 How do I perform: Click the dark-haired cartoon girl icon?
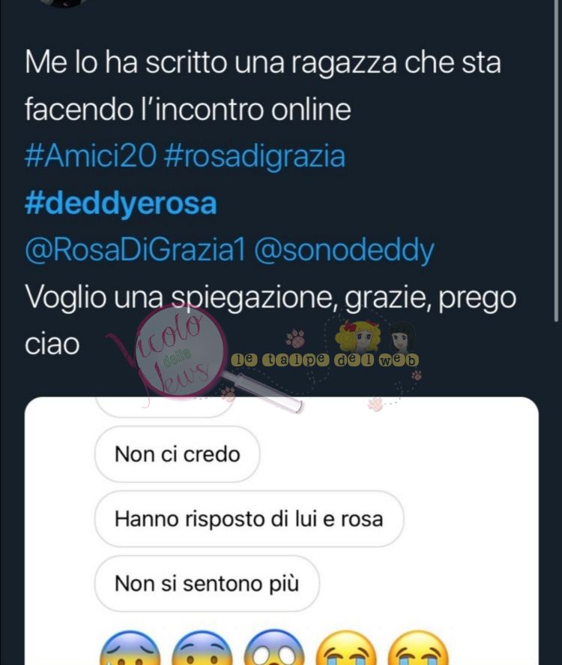tap(402, 336)
